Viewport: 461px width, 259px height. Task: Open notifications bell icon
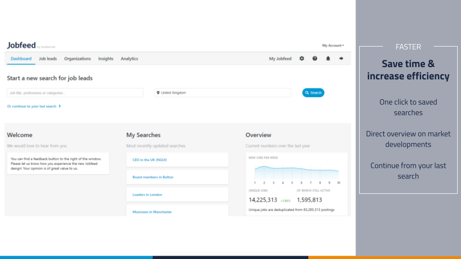click(x=328, y=59)
